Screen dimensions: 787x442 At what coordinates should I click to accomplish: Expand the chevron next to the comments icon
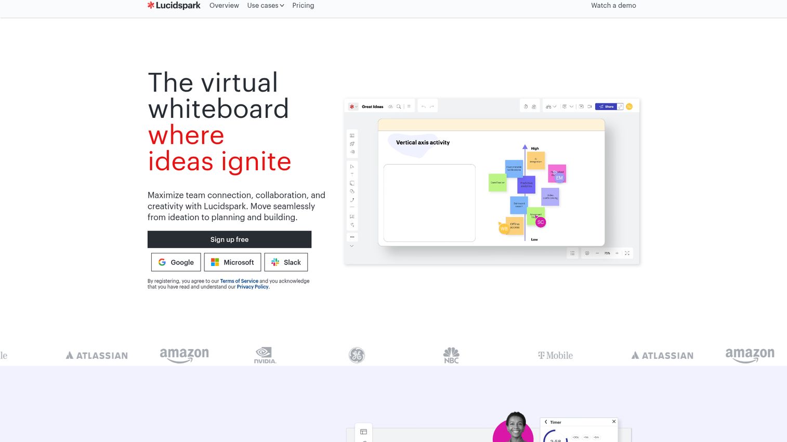click(571, 106)
